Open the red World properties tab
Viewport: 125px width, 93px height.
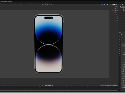tap(120, 45)
